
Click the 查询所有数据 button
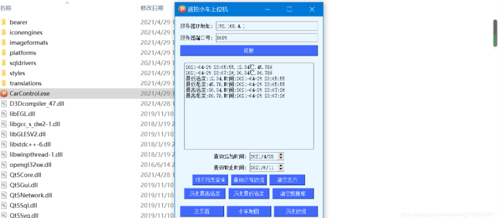tap(249, 180)
